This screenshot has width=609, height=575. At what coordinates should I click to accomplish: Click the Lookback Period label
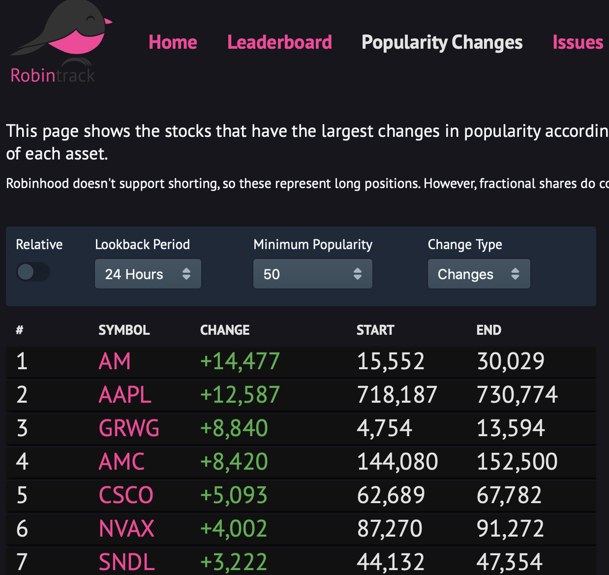(x=142, y=245)
